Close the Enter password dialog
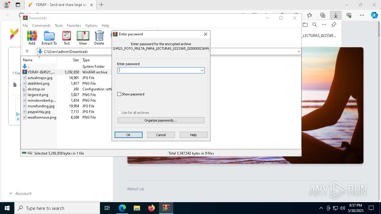Image resolution: width=381 pixels, height=214 pixels. coord(205,34)
